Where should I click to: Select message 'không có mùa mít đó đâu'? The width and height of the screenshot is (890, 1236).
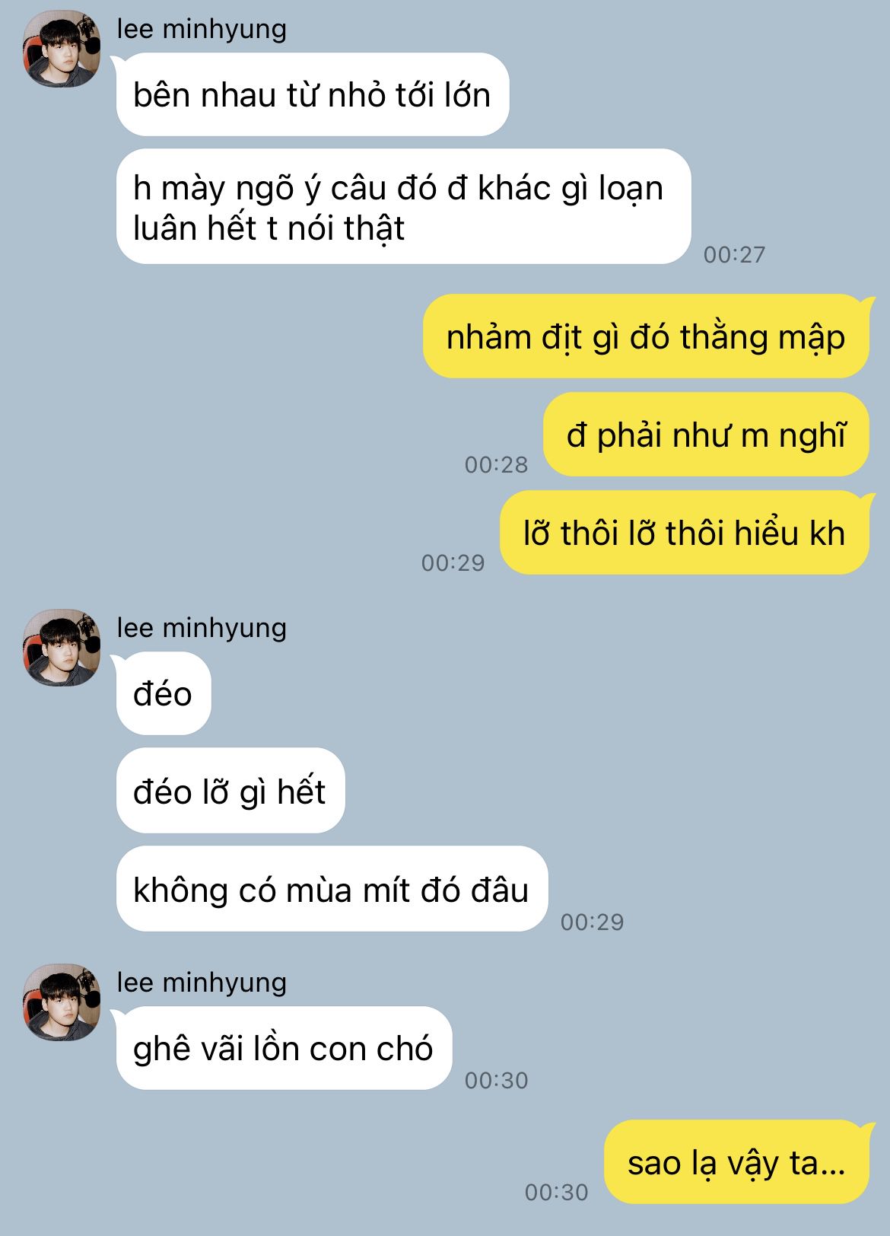(332, 889)
